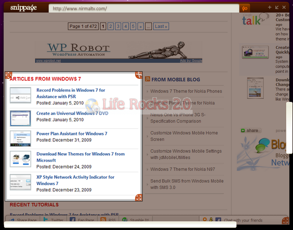
Task: Click the resize handle at selection bottom-right
Action: (x=139, y=197)
